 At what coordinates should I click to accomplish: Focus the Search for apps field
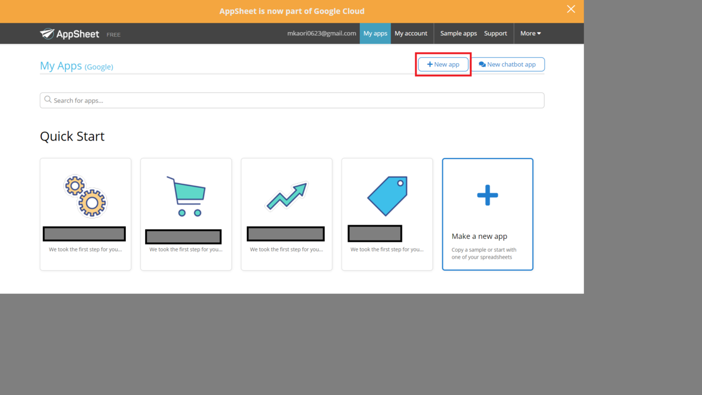coord(292,100)
